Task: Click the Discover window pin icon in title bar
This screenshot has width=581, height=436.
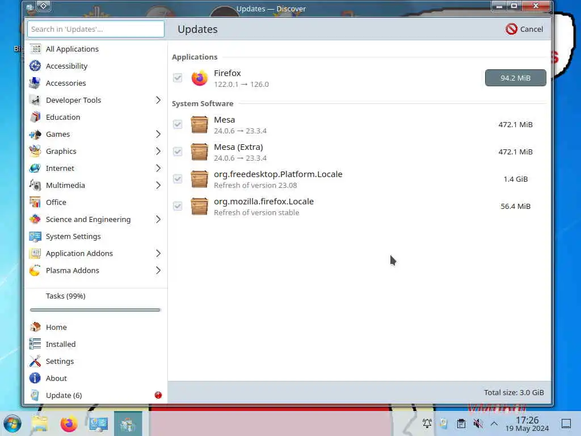Action: point(44,6)
